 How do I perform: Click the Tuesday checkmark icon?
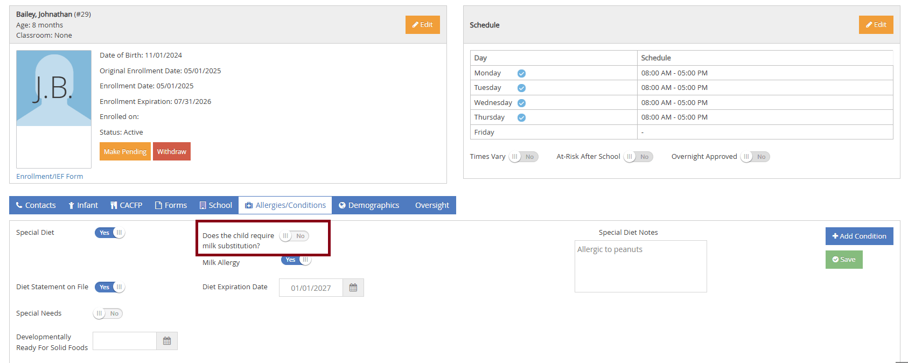coord(521,88)
